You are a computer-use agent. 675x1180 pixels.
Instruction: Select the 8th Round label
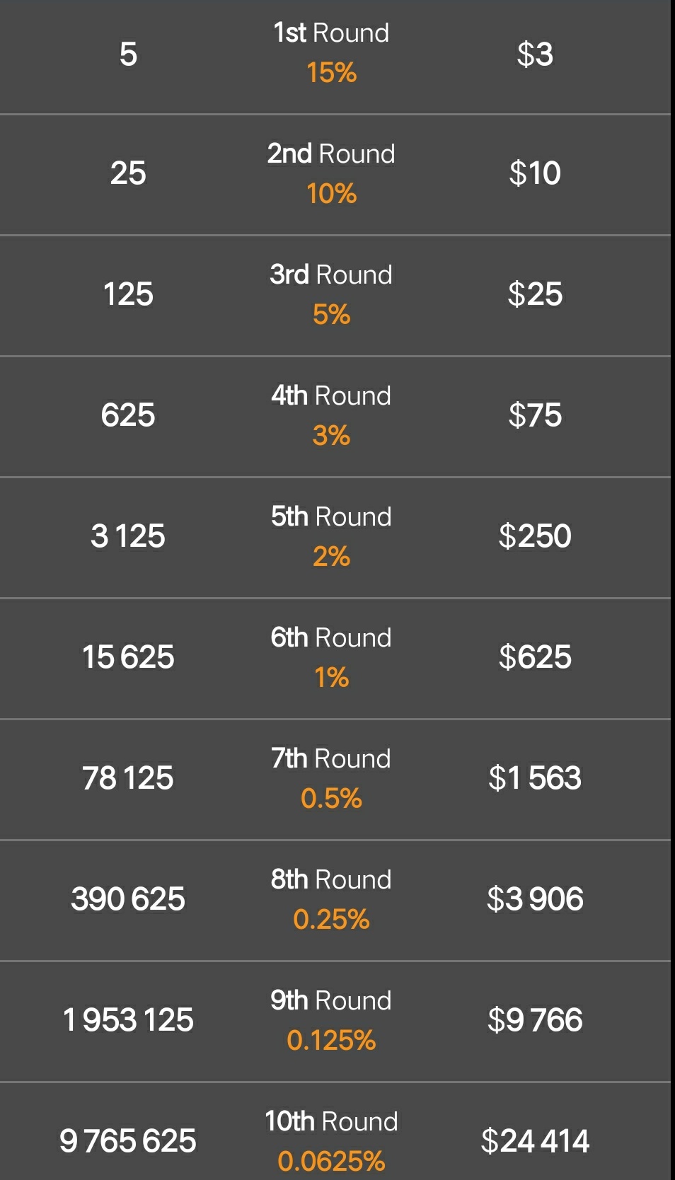[331, 879]
